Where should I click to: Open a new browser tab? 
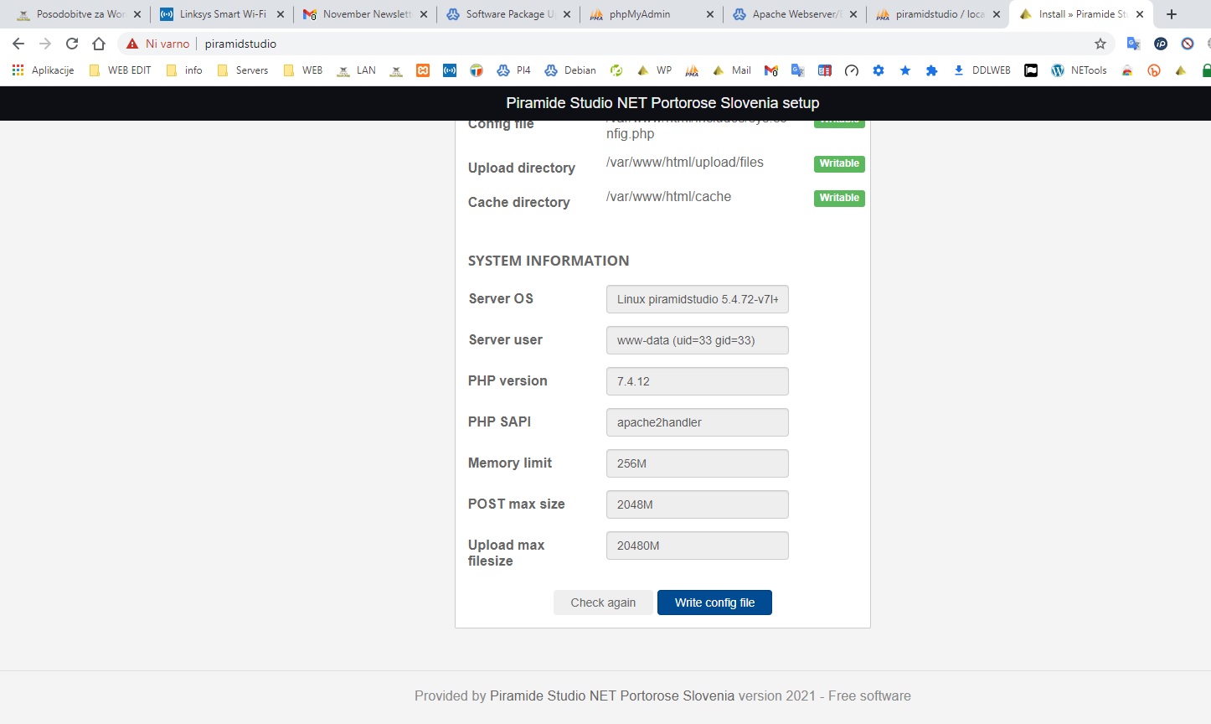[x=1172, y=14]
